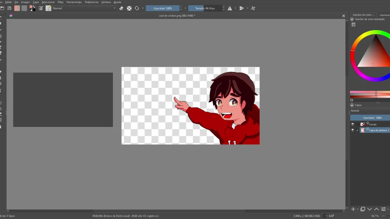This screenshot has width=390, height=219.
Task: Click the open document folder icon
Action: click(2, 8)
